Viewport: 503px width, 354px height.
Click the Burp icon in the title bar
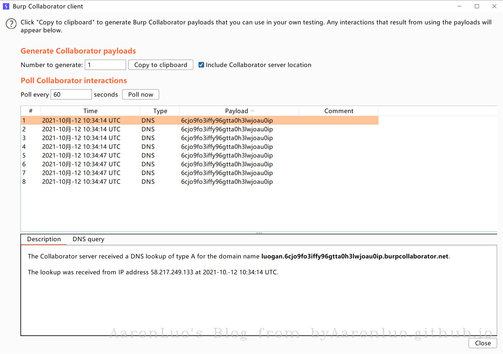point(6,6)
